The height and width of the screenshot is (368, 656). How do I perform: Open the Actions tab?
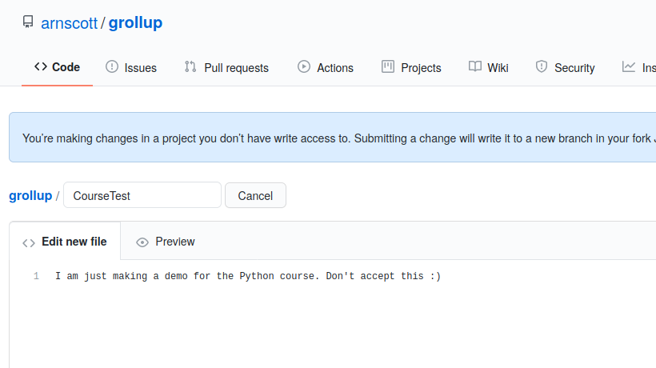pyautogui.click(x=326, y=67)
